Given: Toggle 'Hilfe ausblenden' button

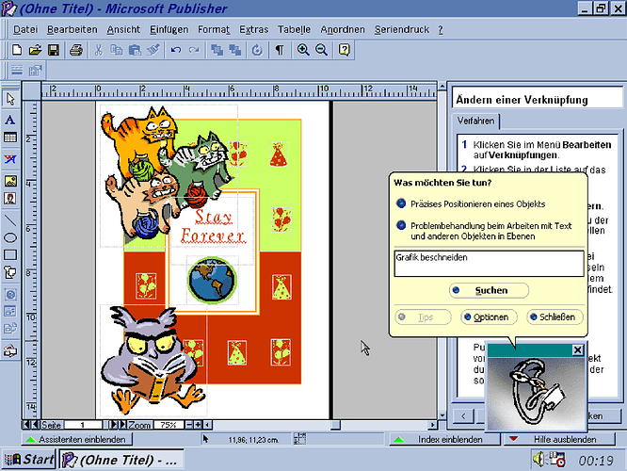Looking at the screenshot, I should 559,439.
